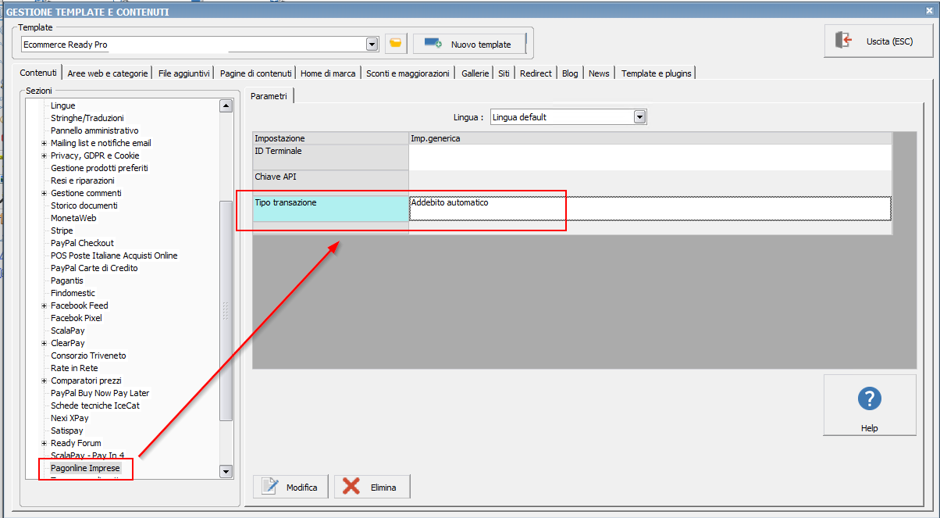This screenshot has height=518, width=940.
Task: Select PayPal Buy Now Pay Later item
Action: click(x=100, y=393)
